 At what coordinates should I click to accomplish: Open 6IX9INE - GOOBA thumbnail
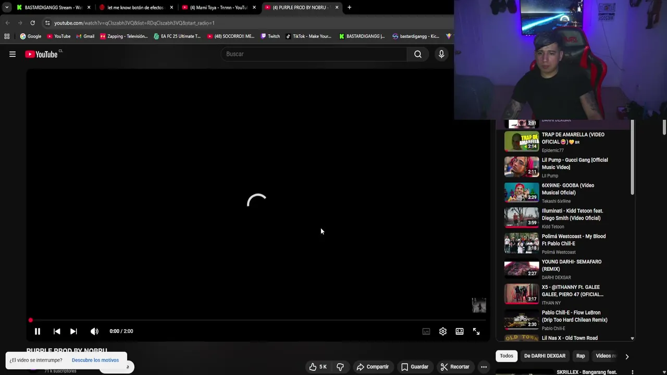522,192
